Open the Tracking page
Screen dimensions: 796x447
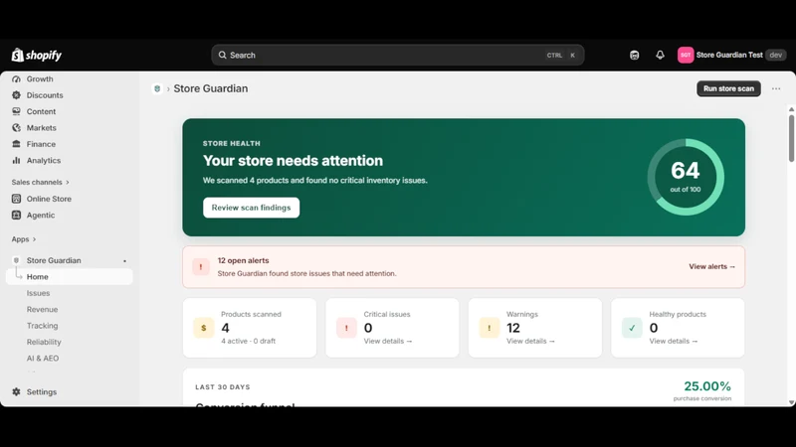(42, 326)
